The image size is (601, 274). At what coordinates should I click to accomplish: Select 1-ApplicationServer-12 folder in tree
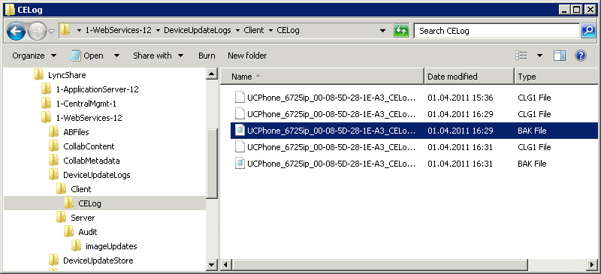tap(97, 89)
